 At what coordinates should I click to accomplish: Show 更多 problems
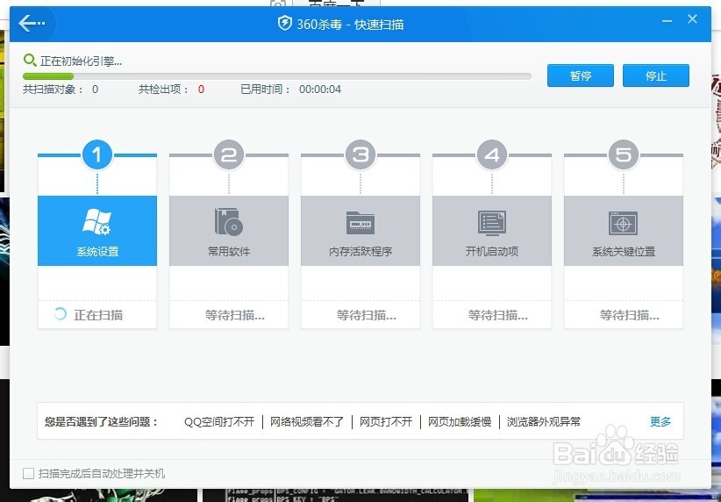660,421
